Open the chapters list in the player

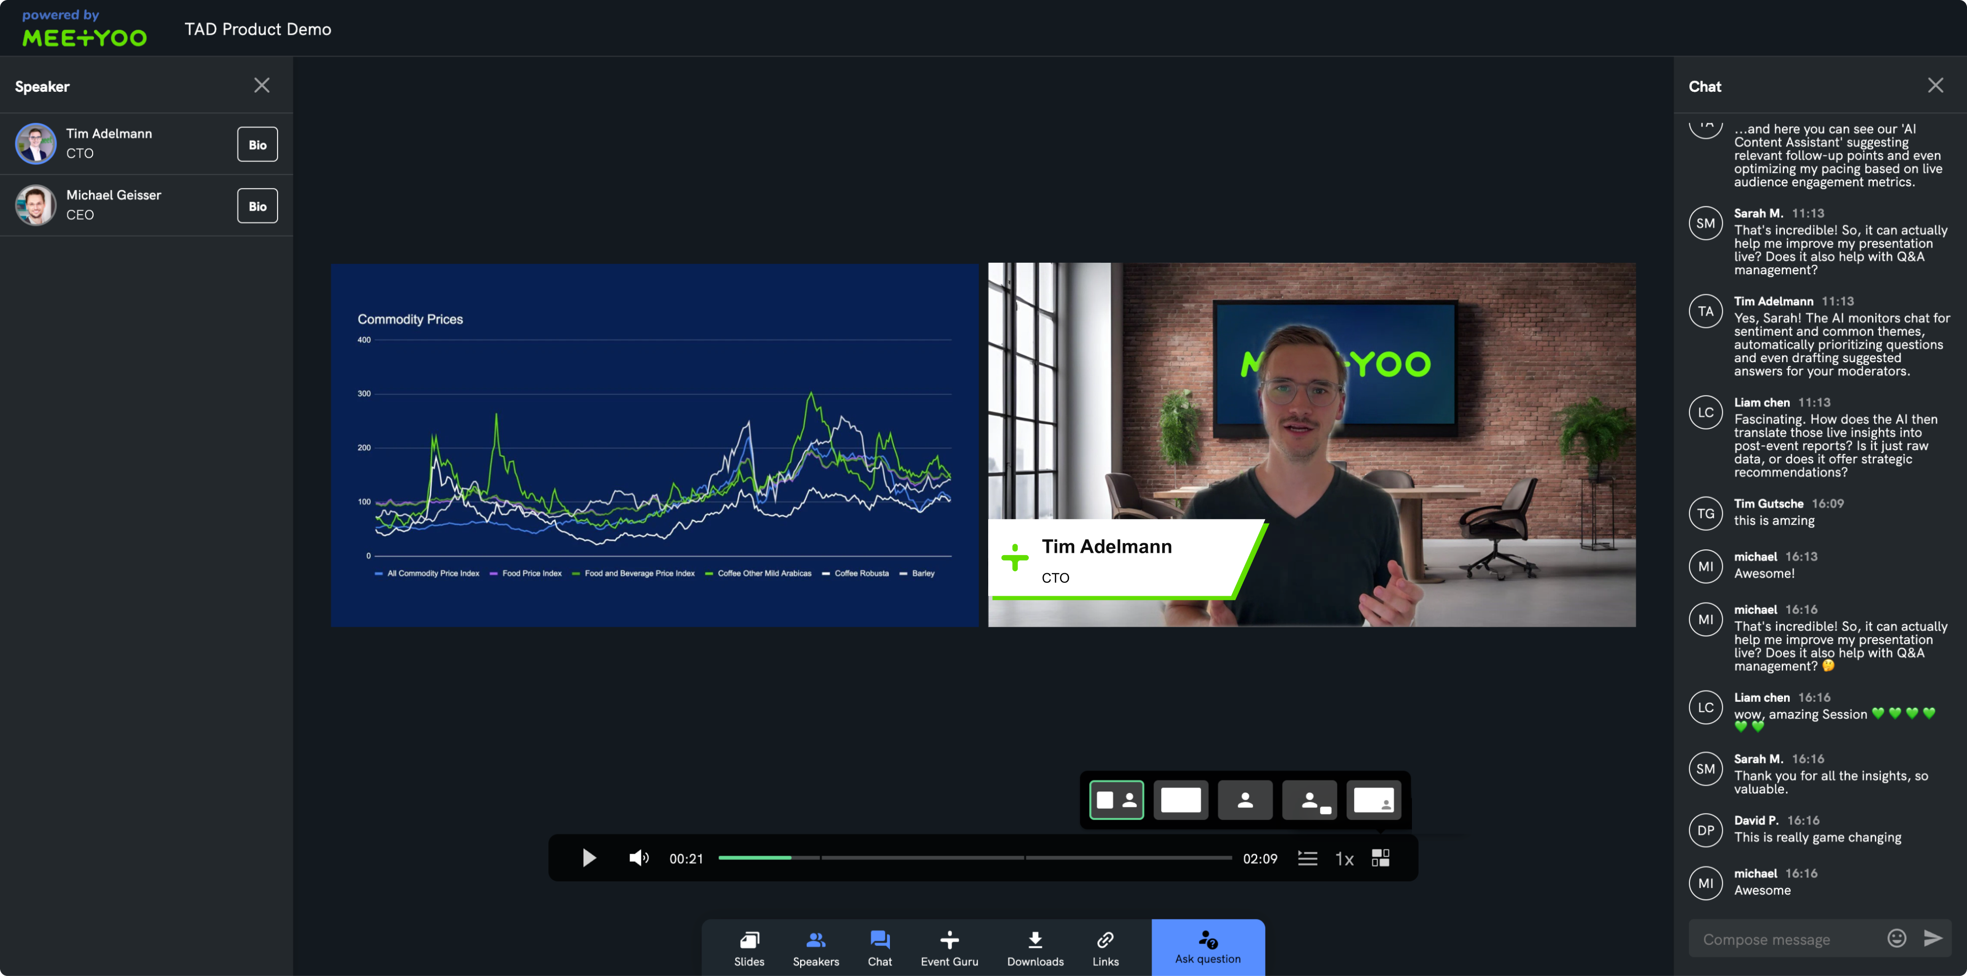tap(1307, 858)
